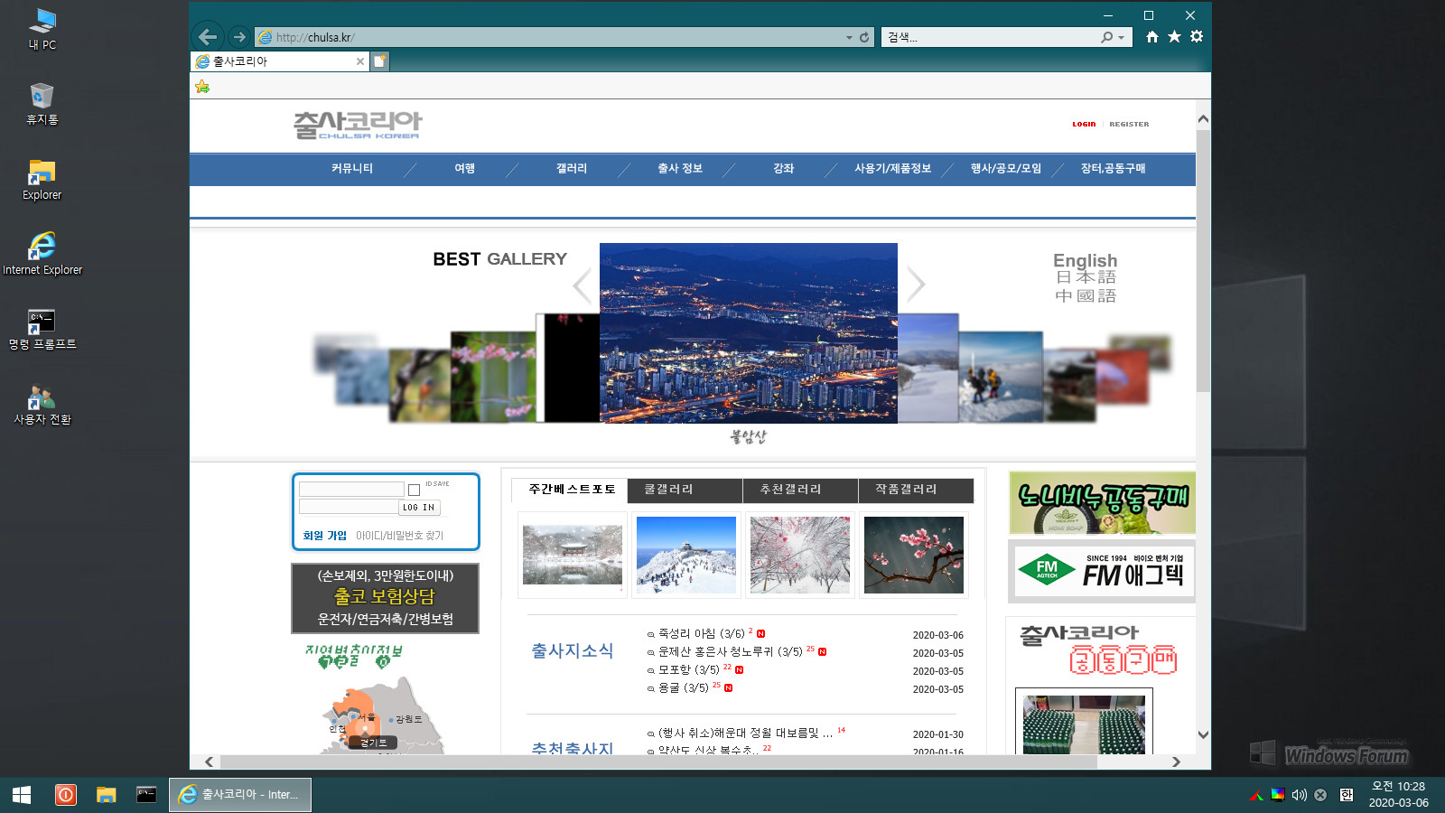The image size is (1445, 813).
Task: Open the 출고 보험상담 banner
Action: [385, 598]
